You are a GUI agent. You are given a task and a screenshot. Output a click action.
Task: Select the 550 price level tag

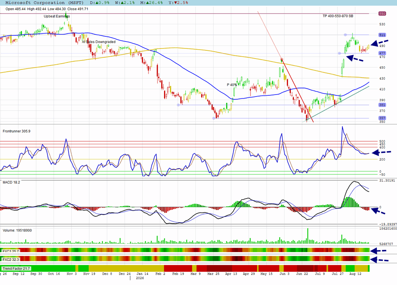382,14
